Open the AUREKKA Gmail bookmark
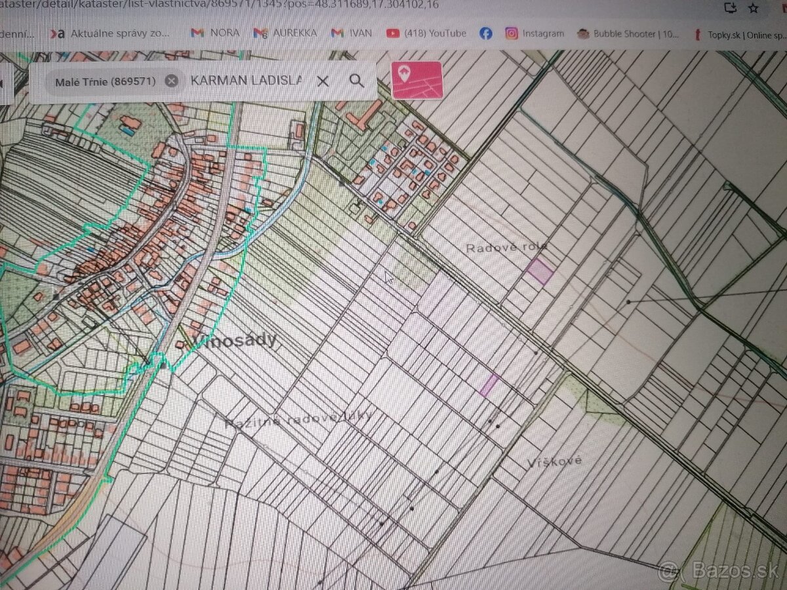This screenshot has height=590, width=787. pyautogui.click(x=285, y=33)
